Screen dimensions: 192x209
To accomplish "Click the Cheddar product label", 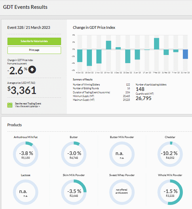I will pyautogui.click(x=170, y=137).
